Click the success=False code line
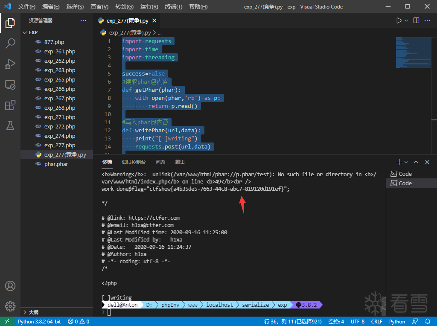 coord(143,73)
